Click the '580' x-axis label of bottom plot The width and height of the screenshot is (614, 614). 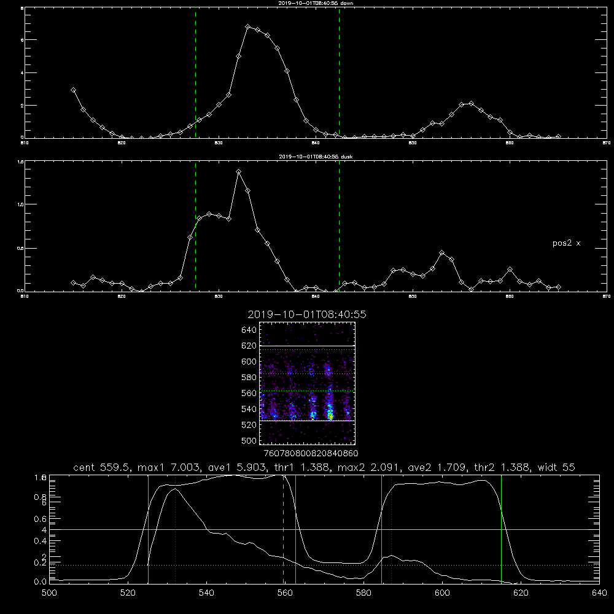tap(363, 593)
